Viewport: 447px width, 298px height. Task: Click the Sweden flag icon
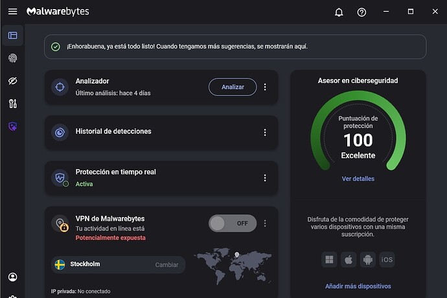[60, 264]
